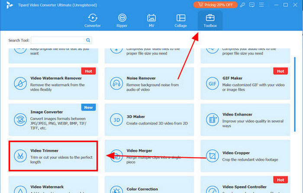The image size is (303, 193).
Task: Click the vertical scrollbar of the tool list
Action: pyautogui.click(x=295, y=94)
